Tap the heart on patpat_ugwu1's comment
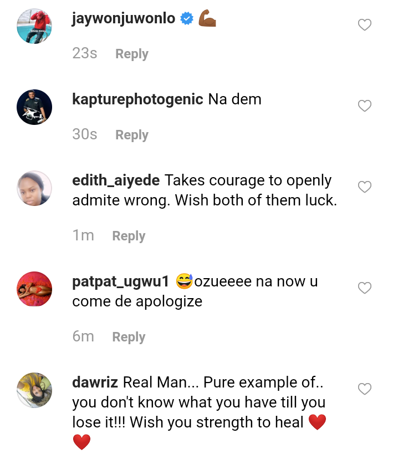398x463 pixels. click(x=364, y=288)
